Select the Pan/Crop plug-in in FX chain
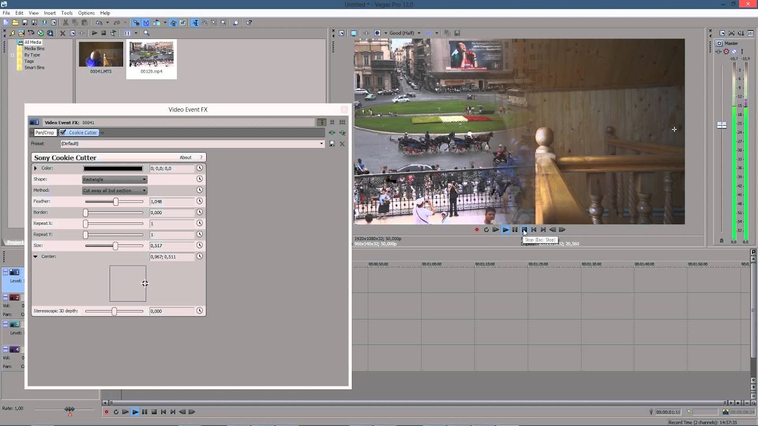 (x=44, y=133)
